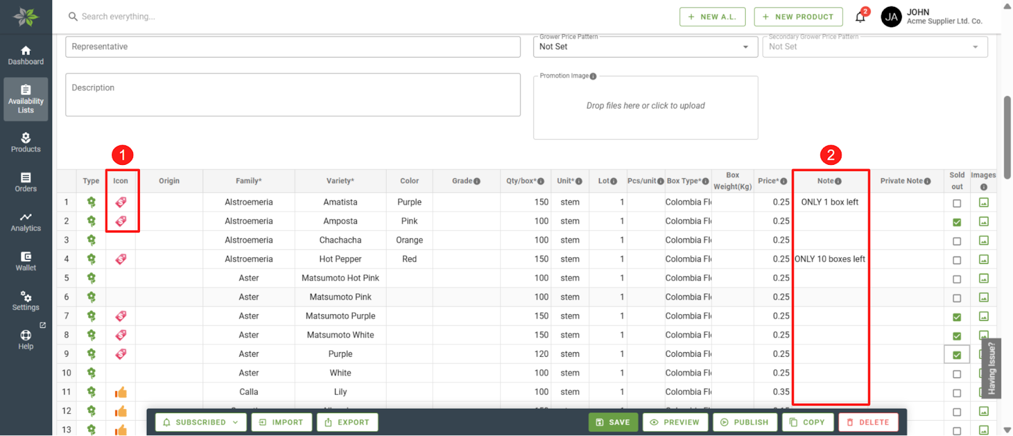Go to Orders in the sidebar
This screenshot has height=436, width=1013.
pos(26,182)
